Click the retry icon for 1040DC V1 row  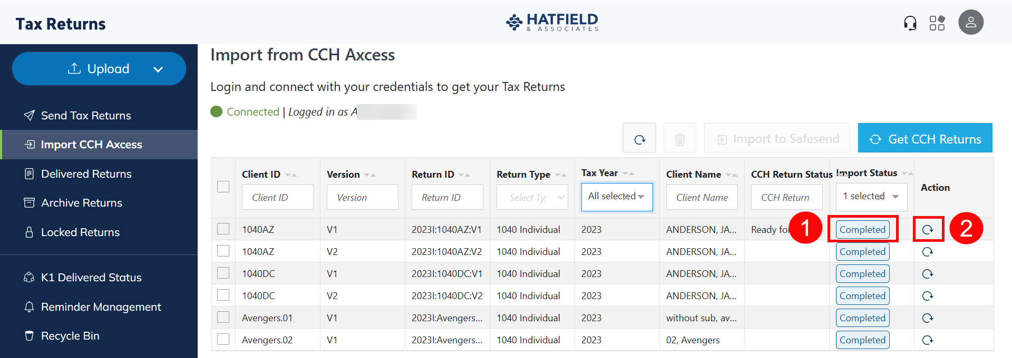(928, 274)
